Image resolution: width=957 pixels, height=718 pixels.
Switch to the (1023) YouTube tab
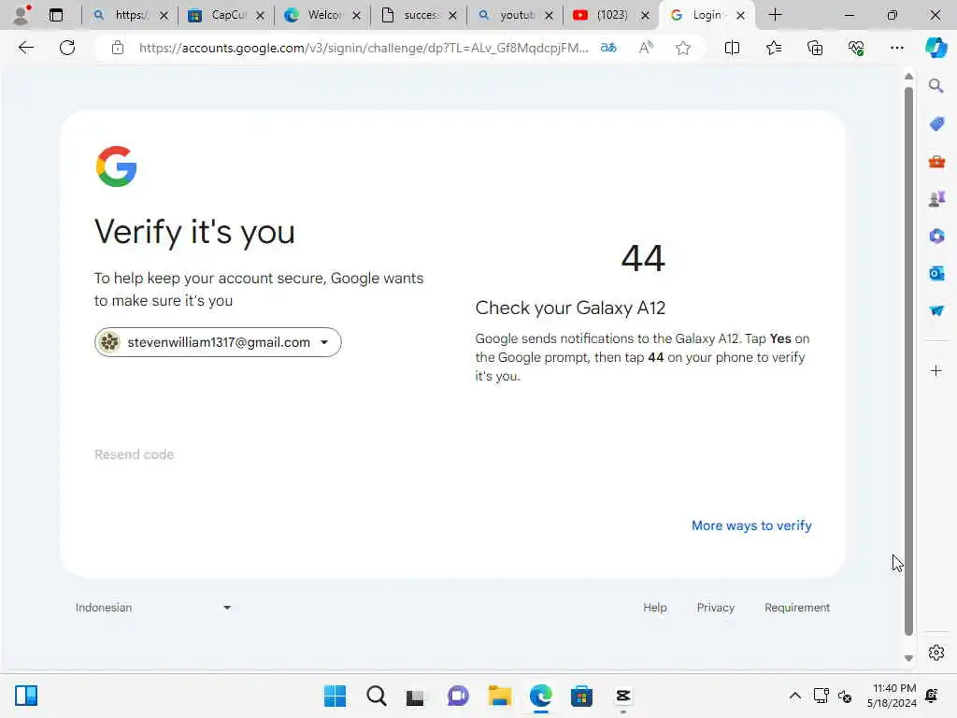click(610, 15)
